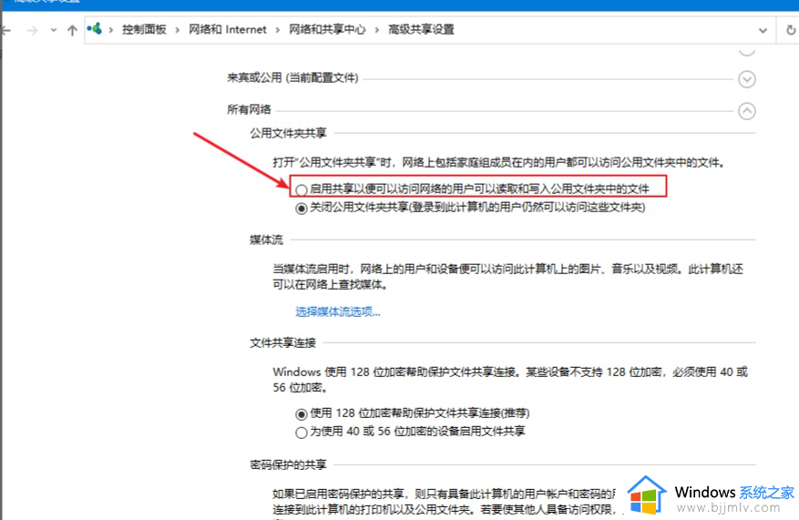Click the control panel icon in address bar
The height and width of the screenshot is (520, 799).
[94, 29]
